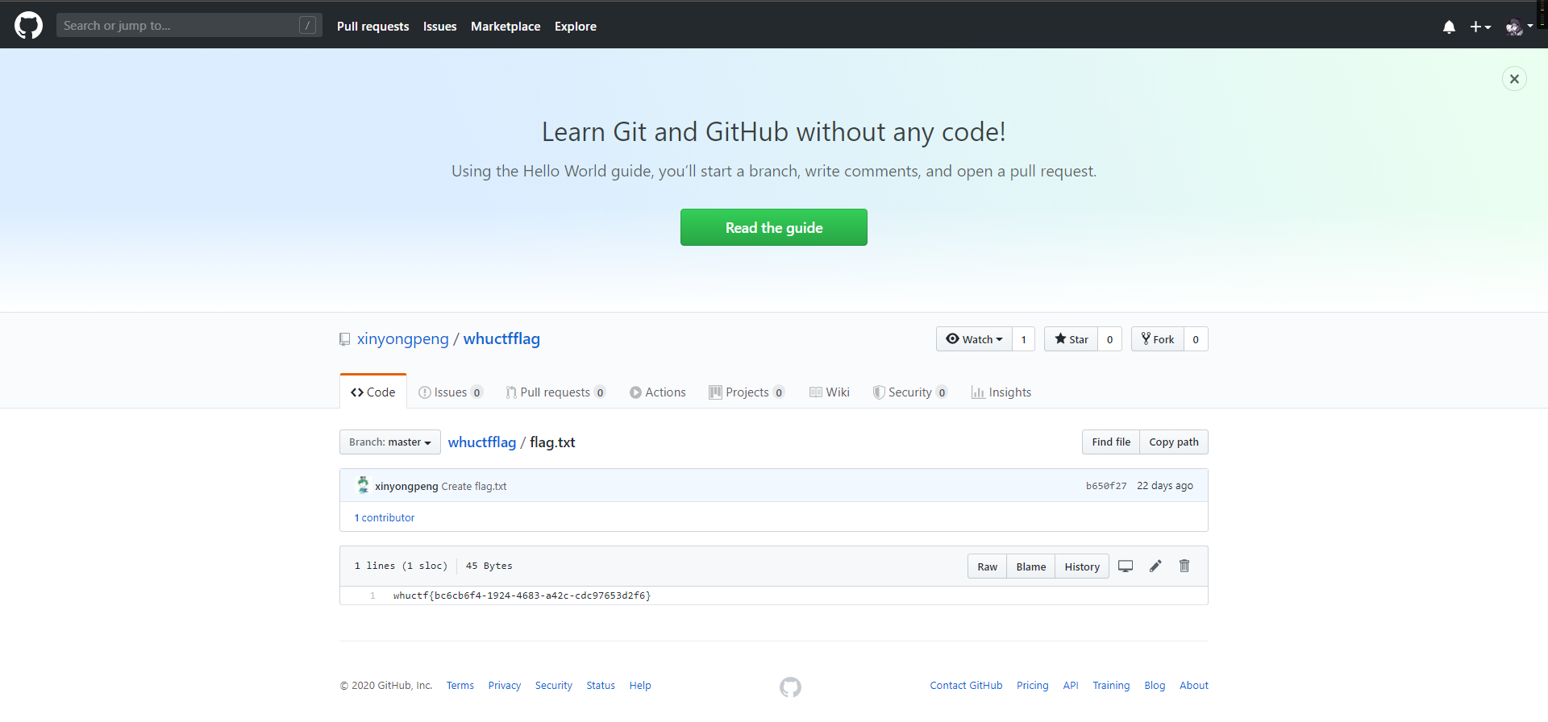Open the Blog footer link
The image size is (1548, 722).
[x=1155, y=686]
